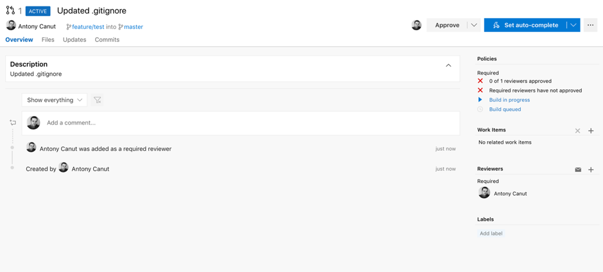
Task: Remove work items with the X icon
Action: (577, 131)
